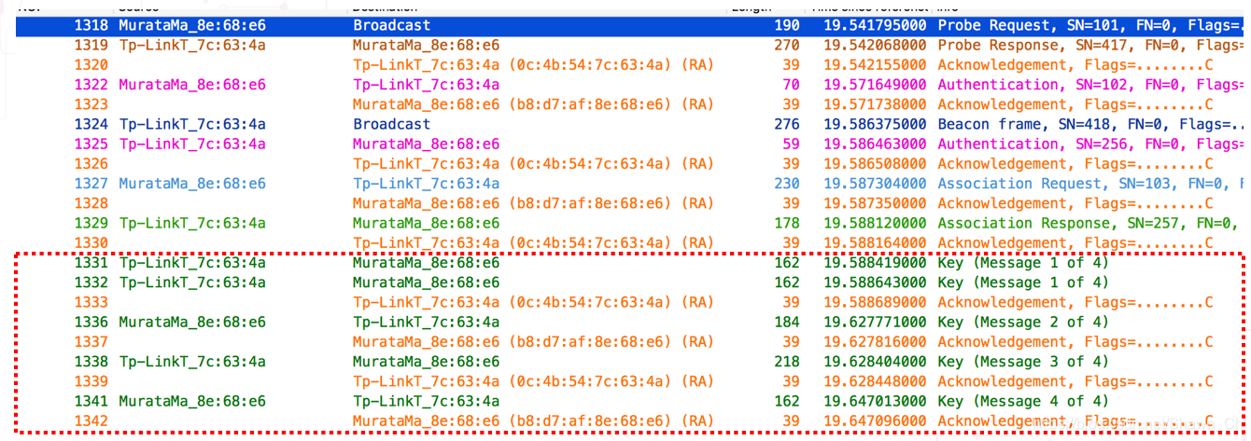Click Key Message 2 of 4 info

(x=1023, y=322)
